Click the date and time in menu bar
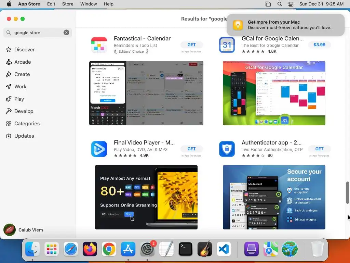This screenshot has height=263, width=350. click(x=321, y=4)
